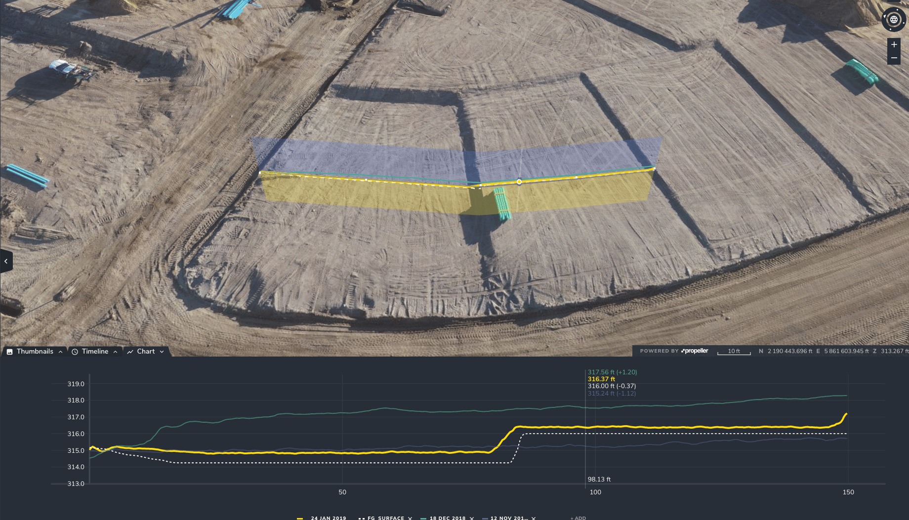Select the FG_SURFACE legend entry
The width and height of the screenshot is (909, 520).
tap(386, 518)
